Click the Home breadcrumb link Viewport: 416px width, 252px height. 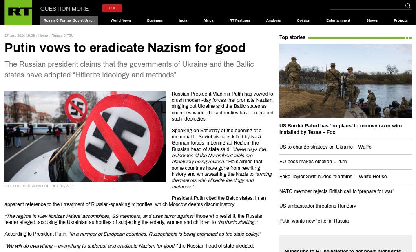[43, 35]
